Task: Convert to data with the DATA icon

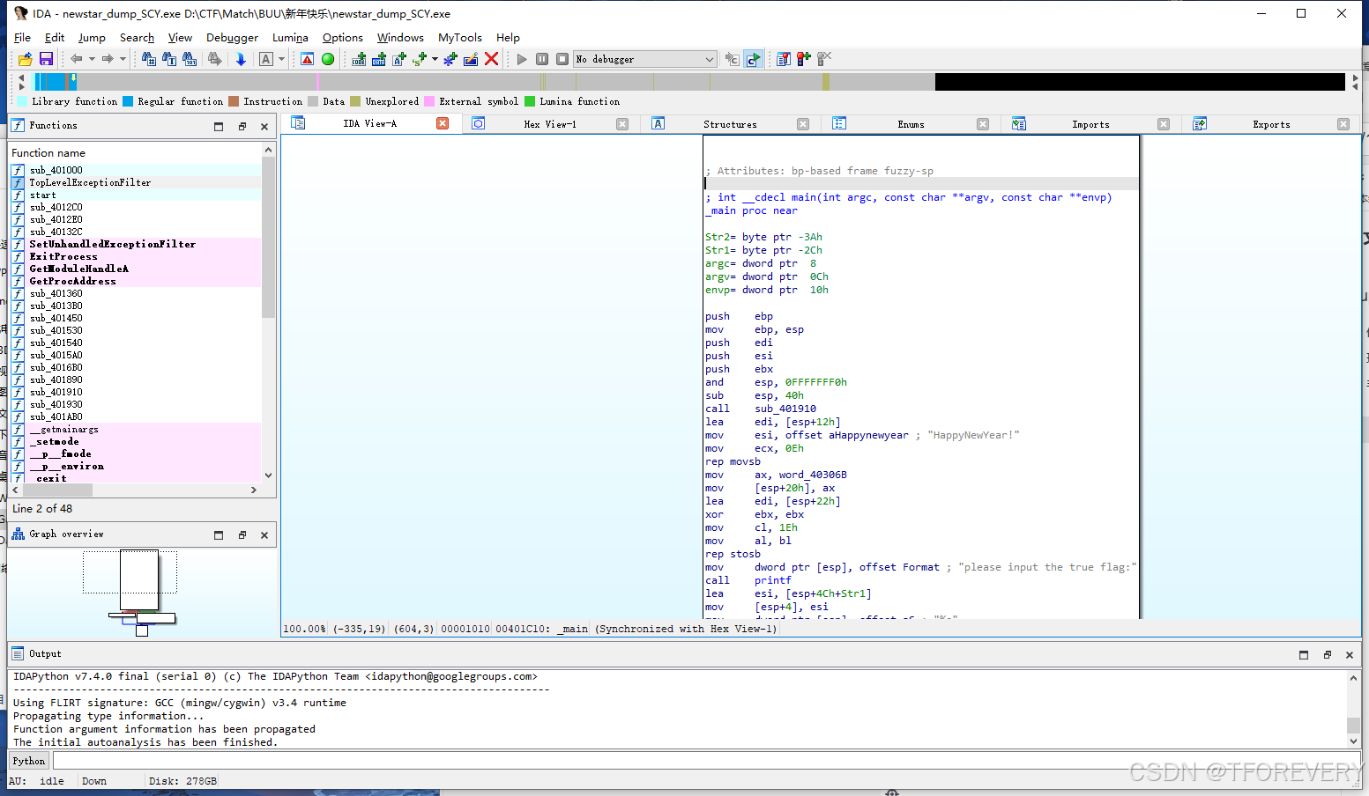Action: click(379, 59)
